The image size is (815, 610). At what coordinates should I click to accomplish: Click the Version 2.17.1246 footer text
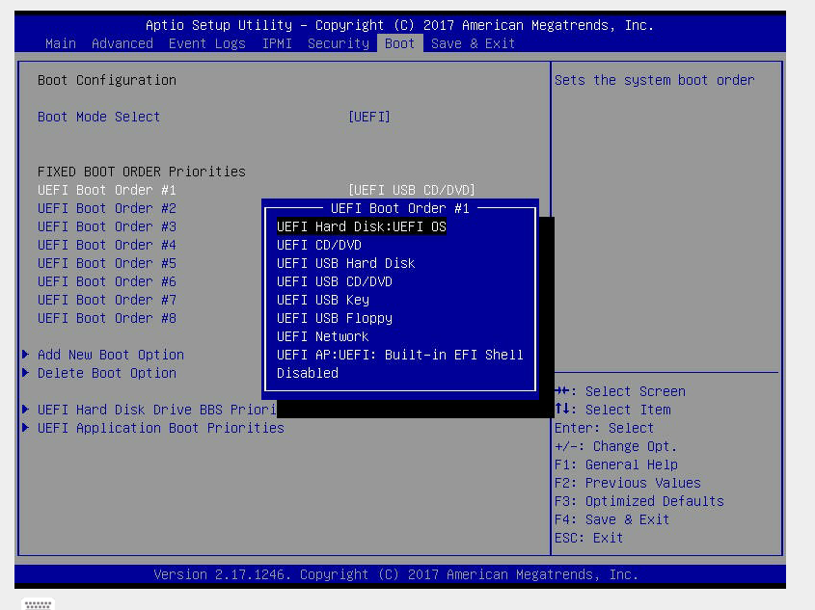(395, 574)
